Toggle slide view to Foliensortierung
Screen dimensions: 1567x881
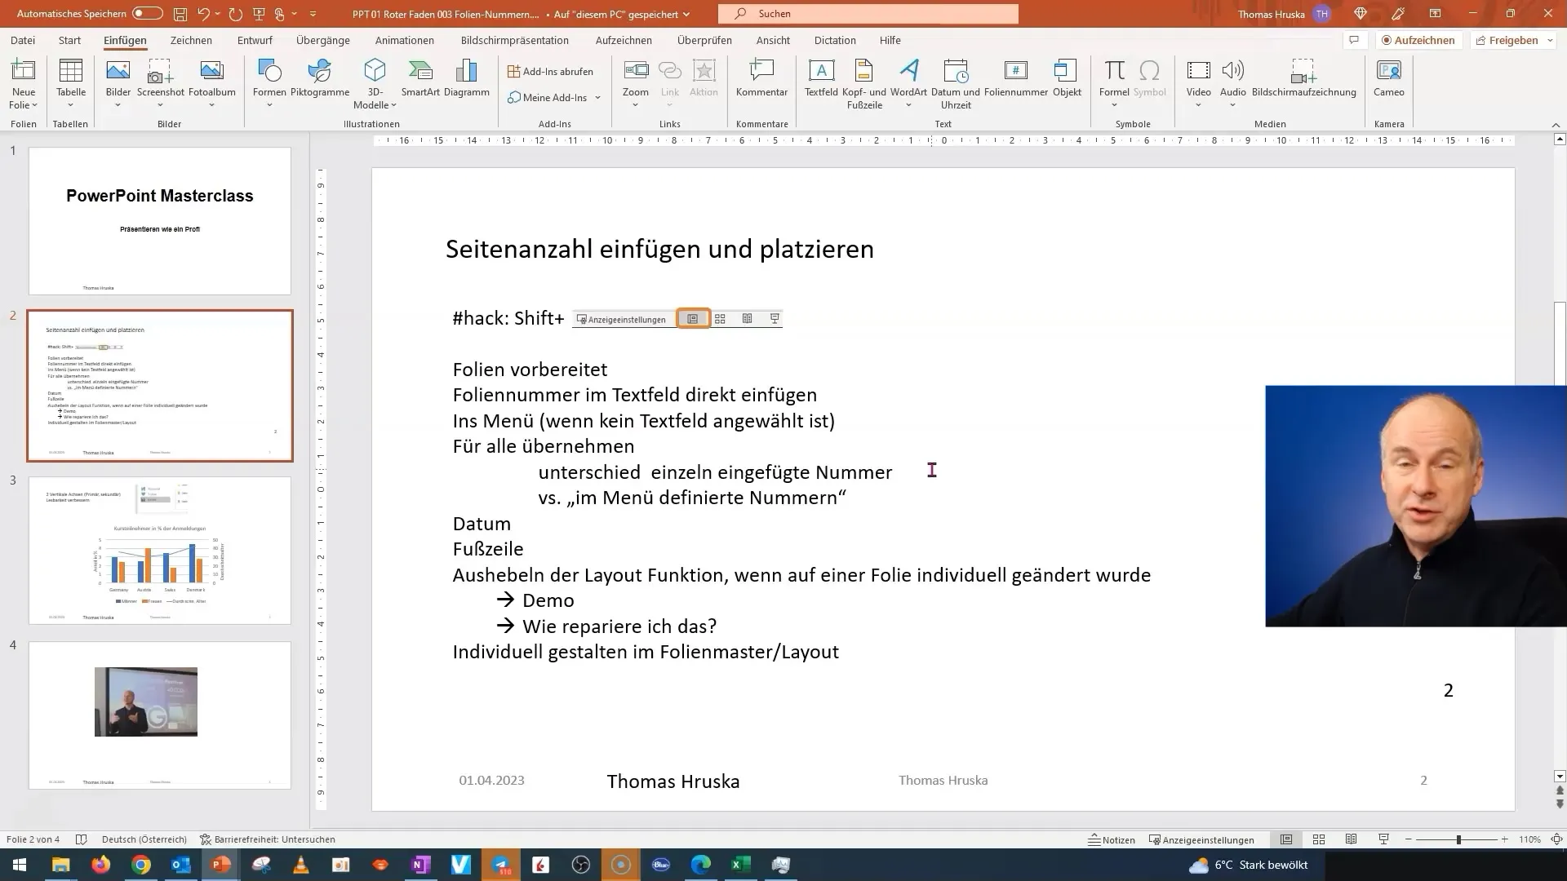coord(1318,840)
